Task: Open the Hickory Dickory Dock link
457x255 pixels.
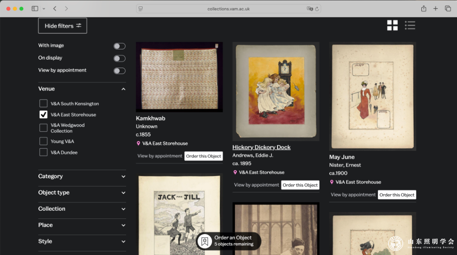Action: [x=261, y=147]
